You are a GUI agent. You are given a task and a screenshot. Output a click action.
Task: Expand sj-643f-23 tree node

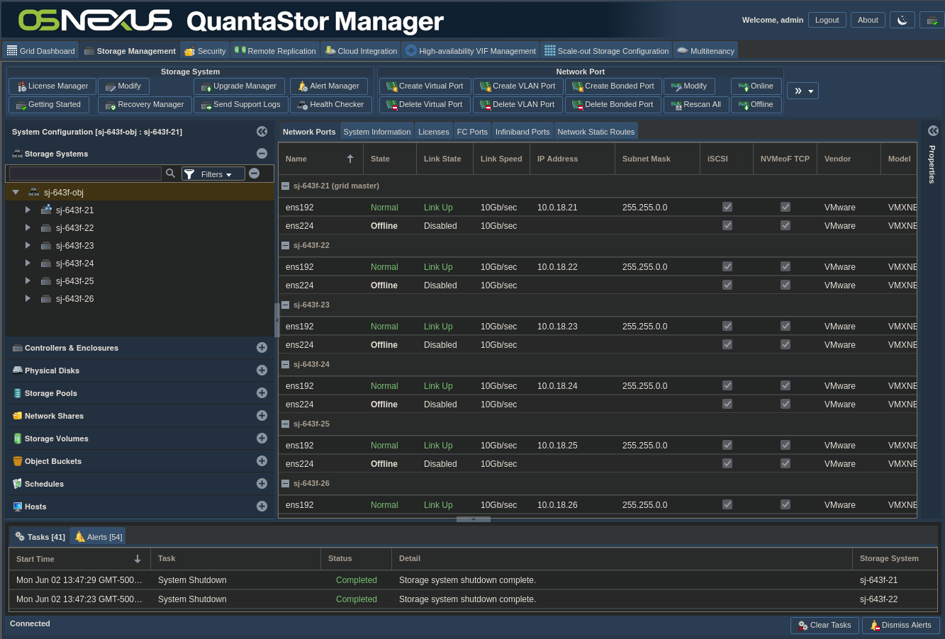(28, 246)
